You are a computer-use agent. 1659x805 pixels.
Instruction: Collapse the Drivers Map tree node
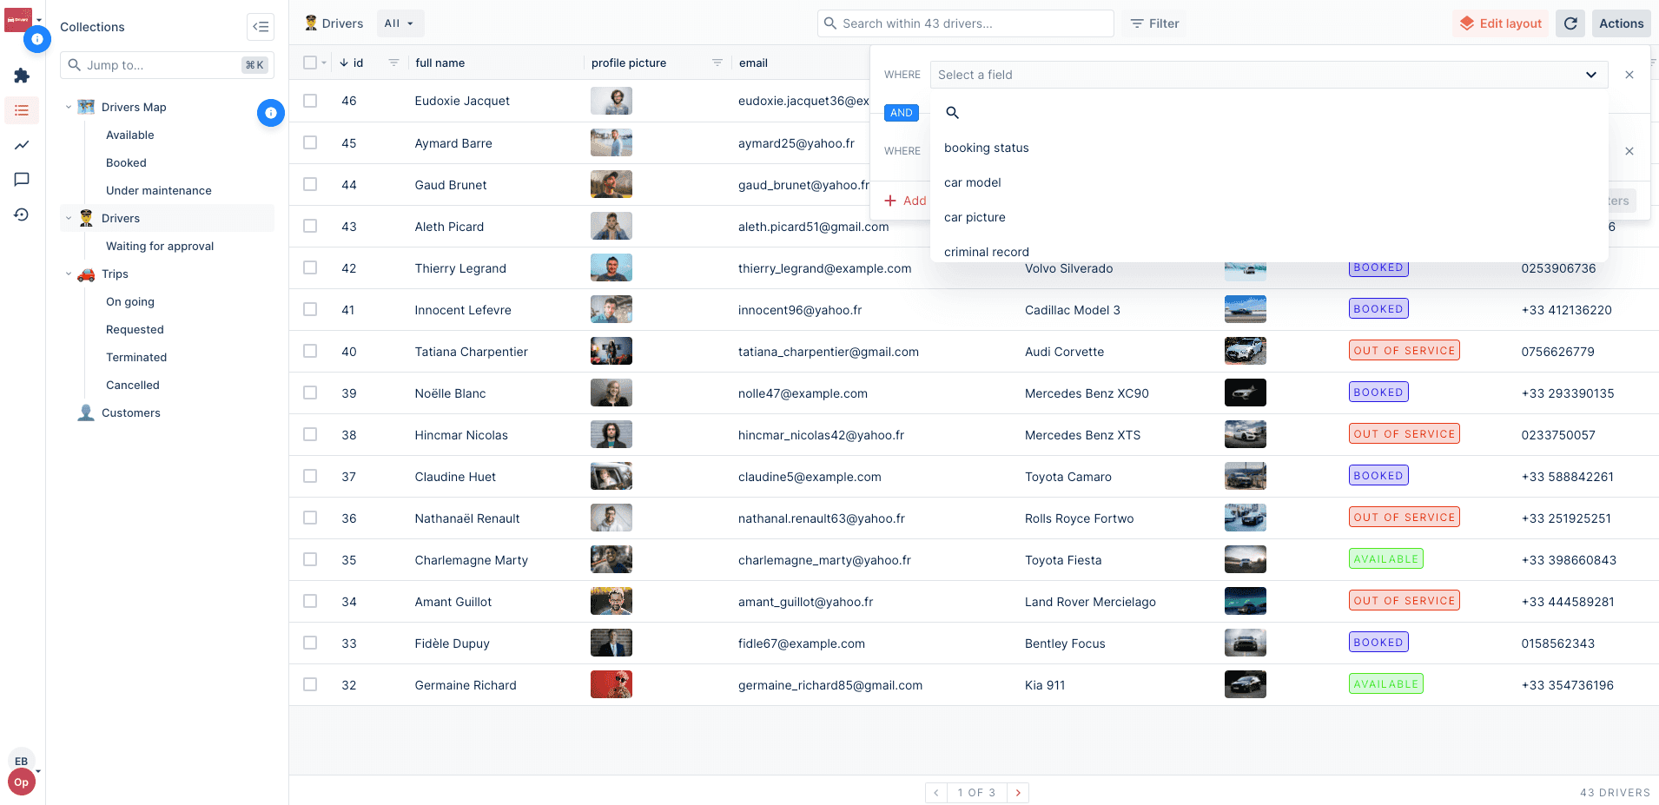[69, 107]
